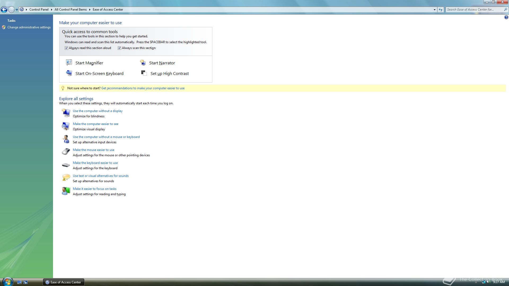This screenshot has height=286, width=509.
Task: Click the Forward navigation arrow
Action: click(11, 10)
